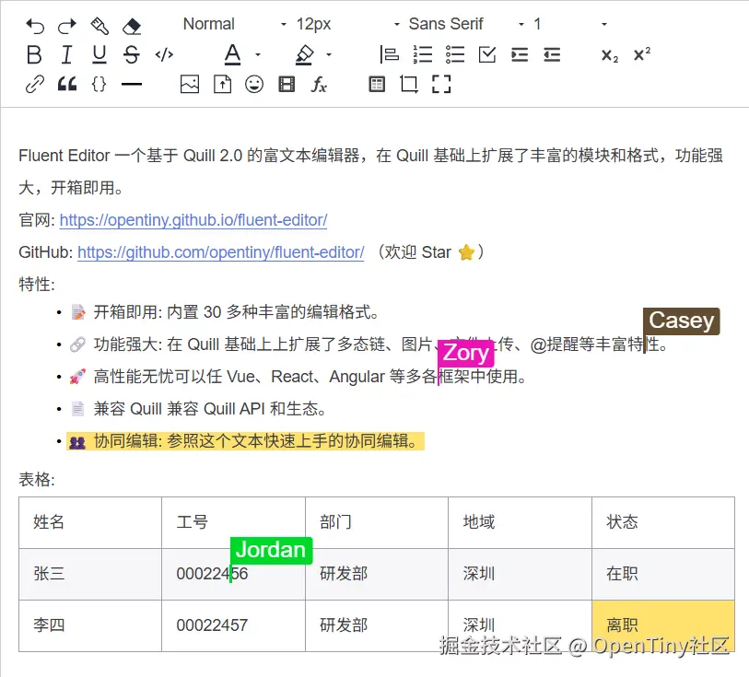
Task: Click the 00022457 ID cell
Action: [234, 625]
